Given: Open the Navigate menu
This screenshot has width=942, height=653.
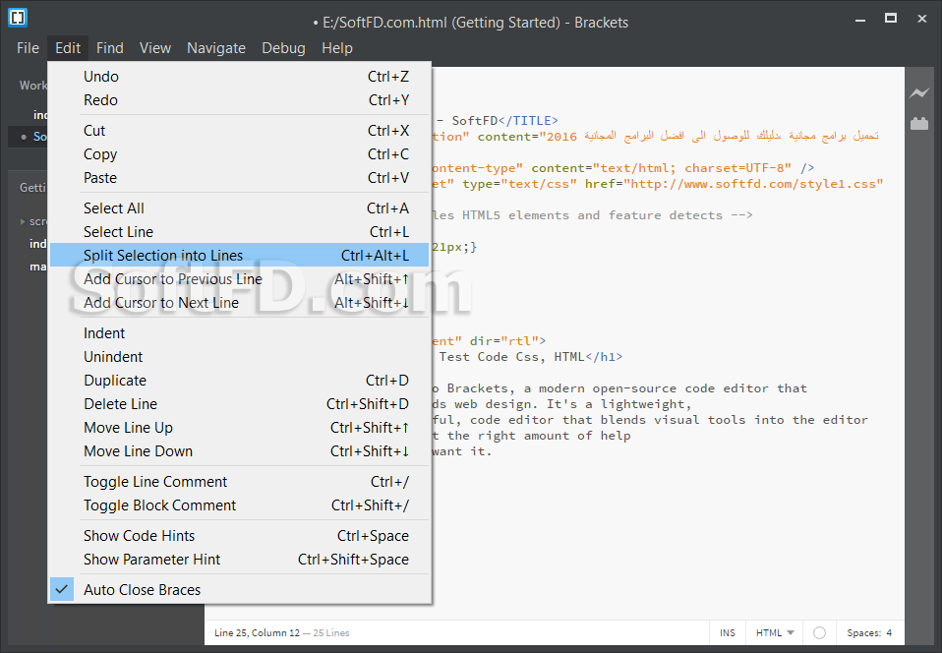Looking at the screenshot, I should click(x=216, y=48).
